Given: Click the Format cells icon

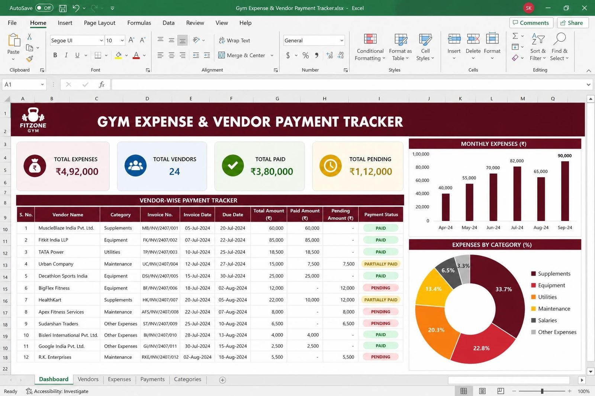Looking at the screenshot, I should pyautogui.click(x=492, y=39).
